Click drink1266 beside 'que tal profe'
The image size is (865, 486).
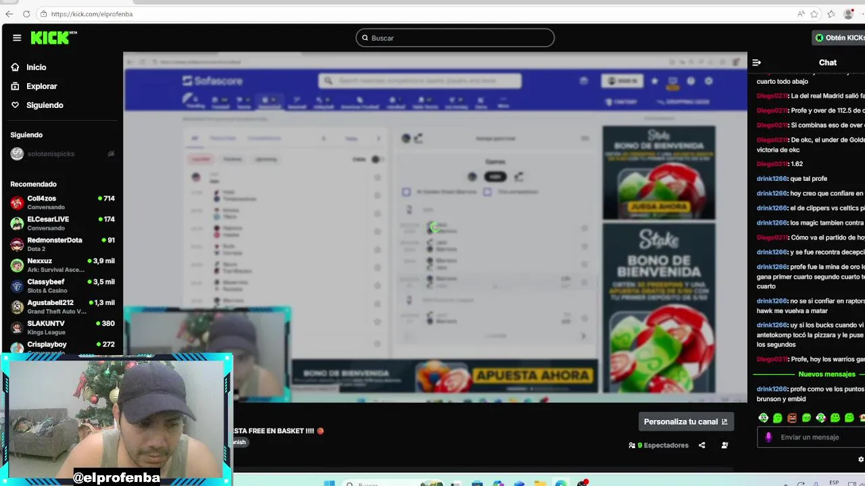772,179
